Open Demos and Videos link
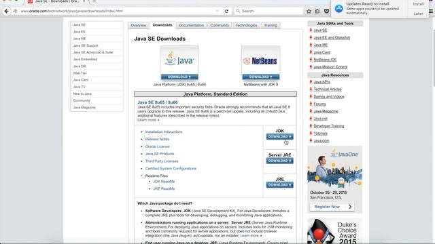435x244 pixels. pos(329,96)
